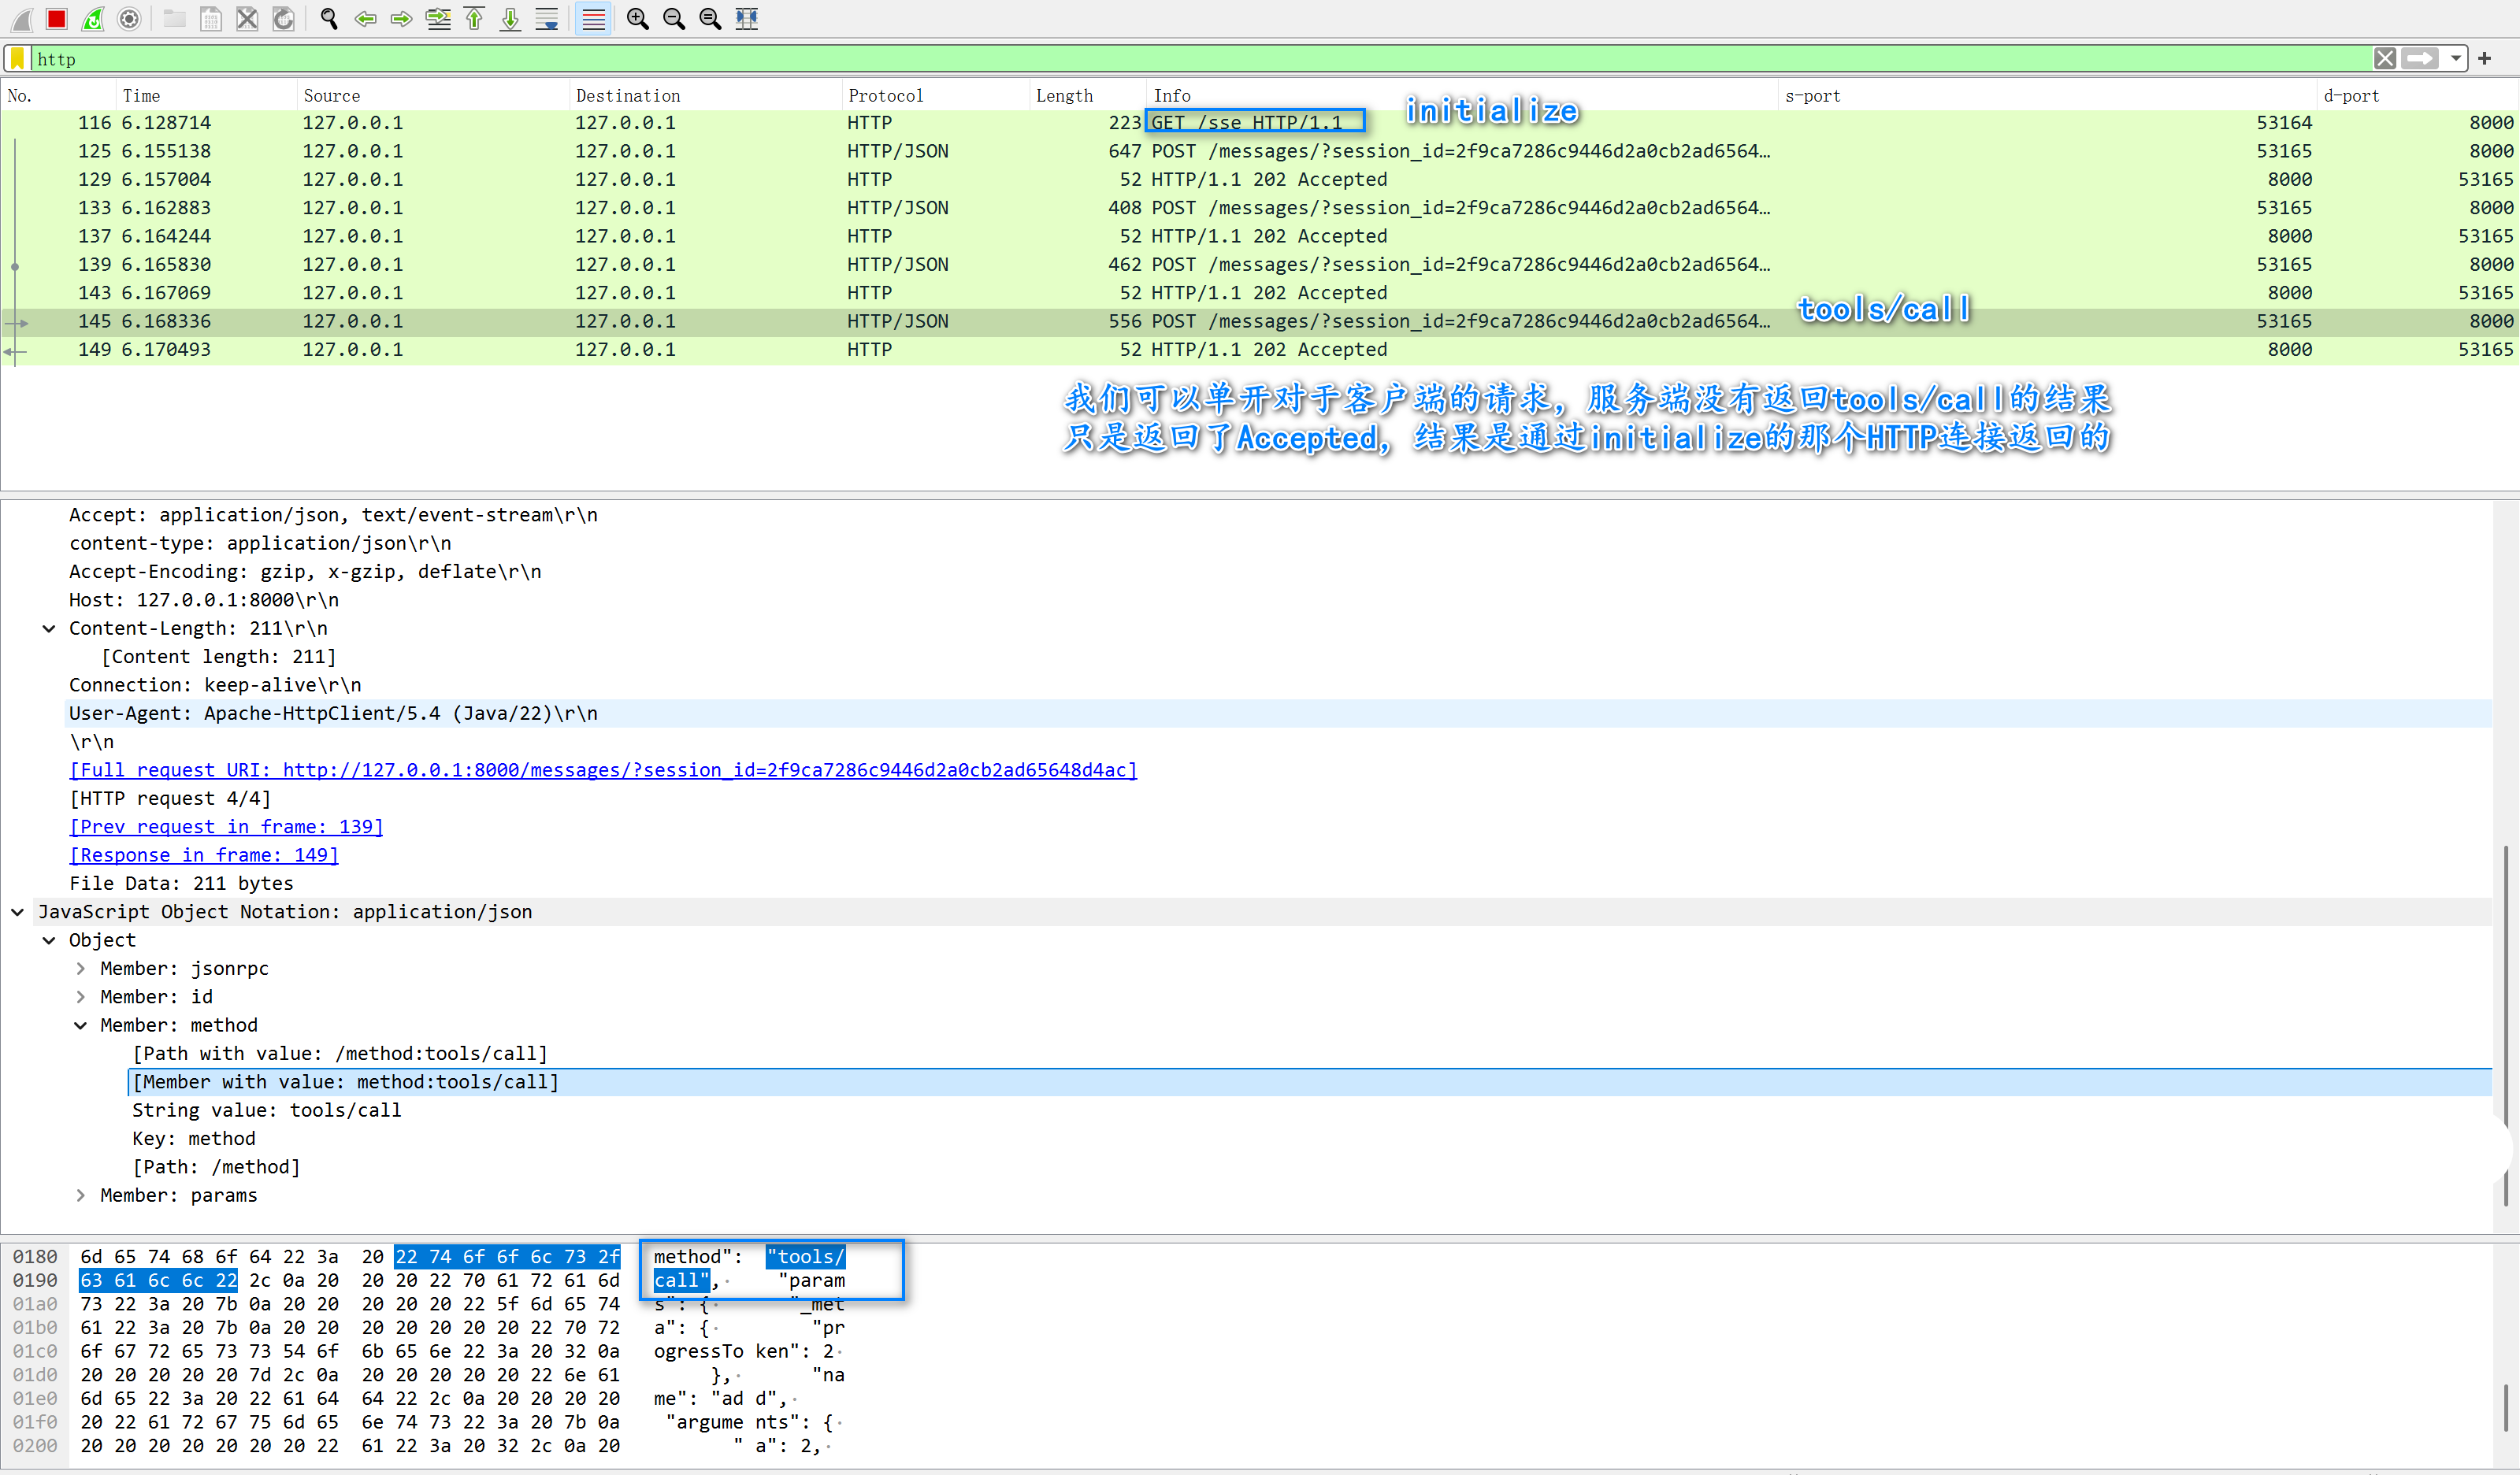This screenshot has height=1475, width=2520.
Task: Click the start capture shark fin icon
Action: coord(21,19)
